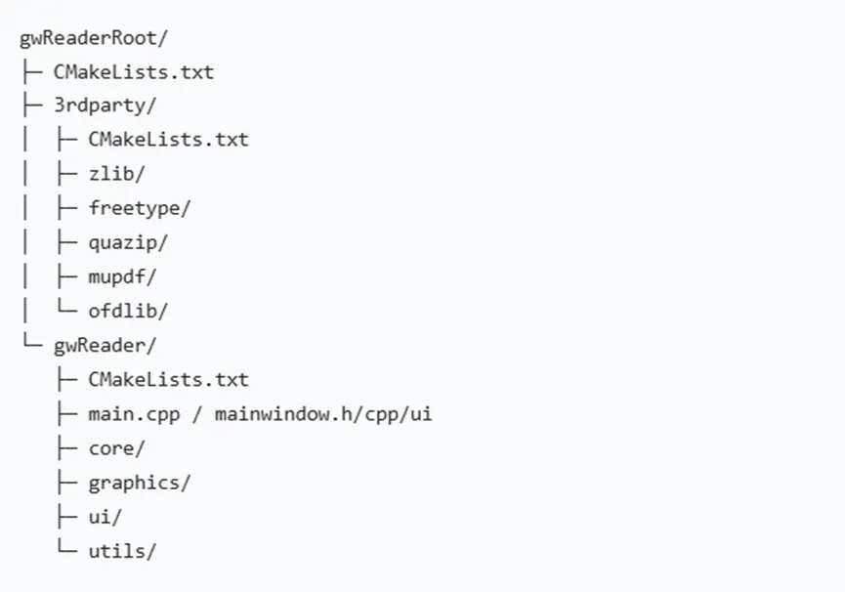Select the mupdf/ directory
845x592 pixels.
(122, 276)
